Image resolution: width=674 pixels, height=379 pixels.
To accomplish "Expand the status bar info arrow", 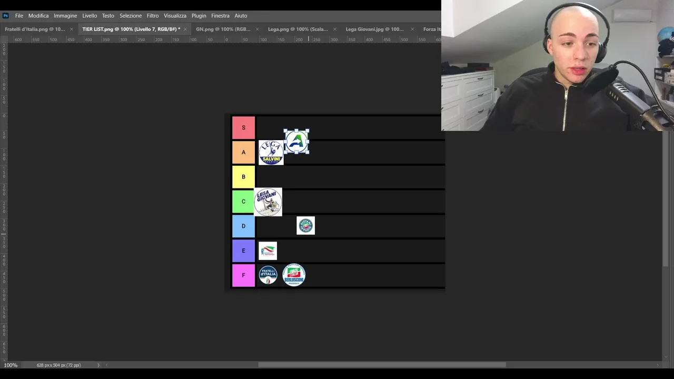I will 98,365.
